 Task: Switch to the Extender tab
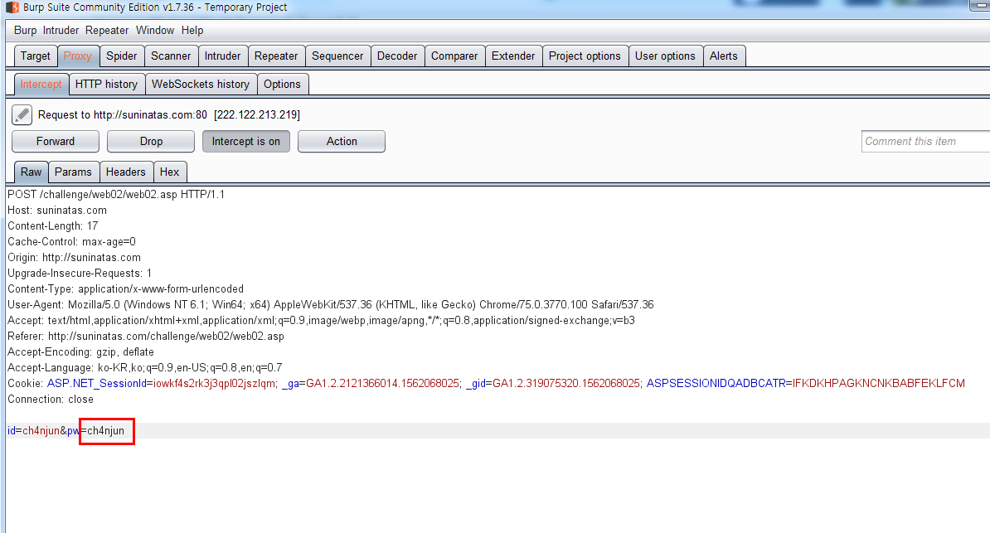[513, 56]
